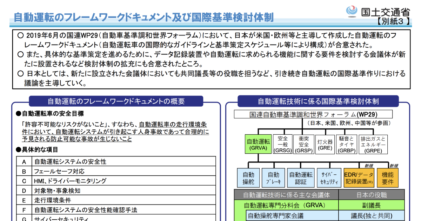Select table row A 自動運転システムの安全性
This screenshot has width=421, height=221.
[116, 162]
